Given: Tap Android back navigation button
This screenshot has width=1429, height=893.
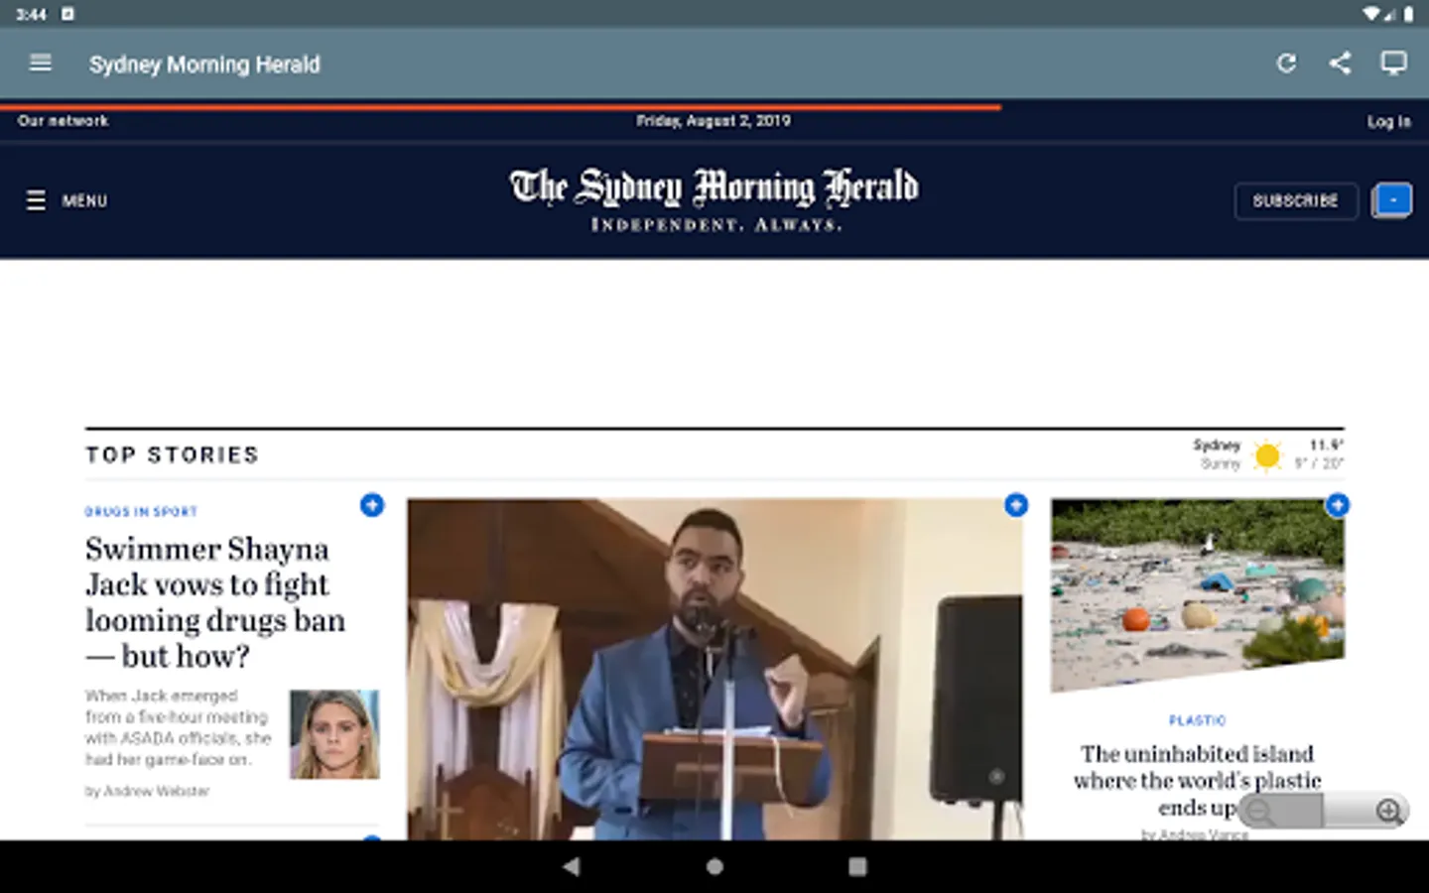Looking at the screenshot, I should 571,866.
